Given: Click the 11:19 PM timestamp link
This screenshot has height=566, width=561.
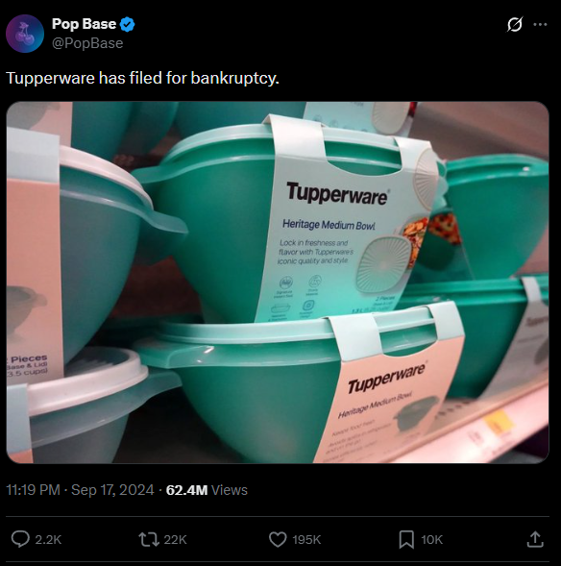Looking at the screenshot, I should 34,490.
